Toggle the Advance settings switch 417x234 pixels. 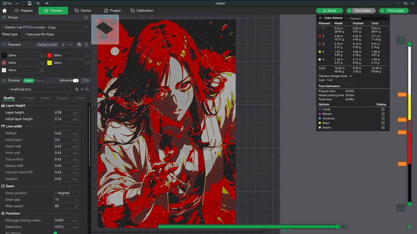(x=76, y=81)
